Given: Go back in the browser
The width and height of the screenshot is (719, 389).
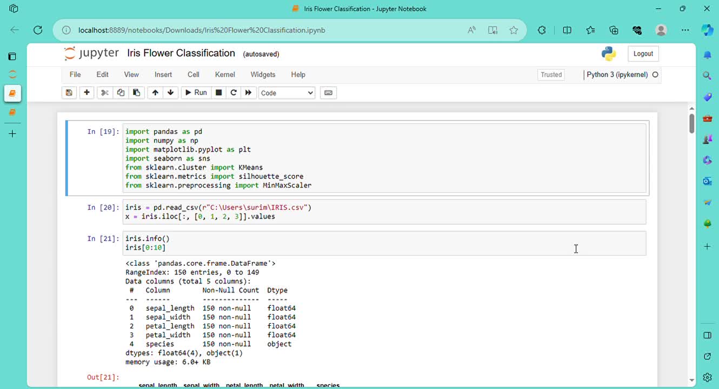Looking at the screenshot, I should [x=15, y=30].
